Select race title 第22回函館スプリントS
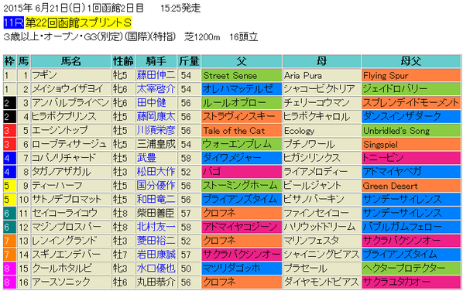 [78, 22]
